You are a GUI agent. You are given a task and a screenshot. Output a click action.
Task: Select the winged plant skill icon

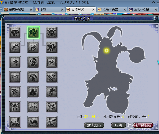15,92
